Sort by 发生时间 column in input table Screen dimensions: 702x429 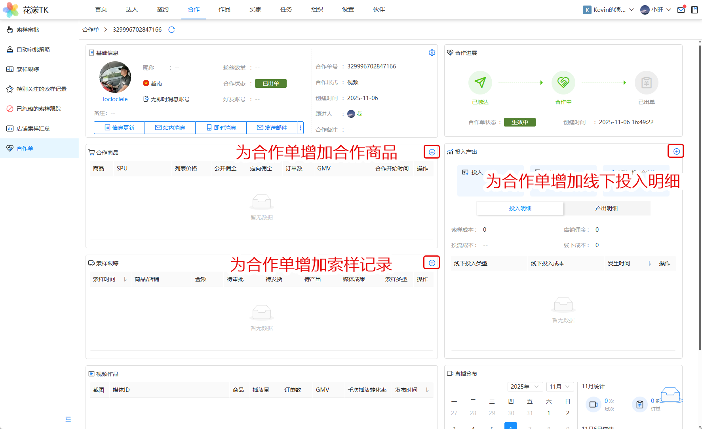point(650,263)
